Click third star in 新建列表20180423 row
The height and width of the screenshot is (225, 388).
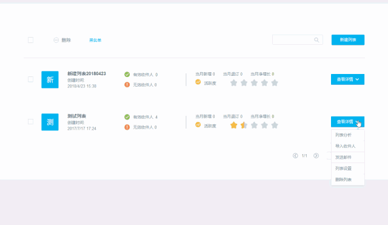coord(254,82)
